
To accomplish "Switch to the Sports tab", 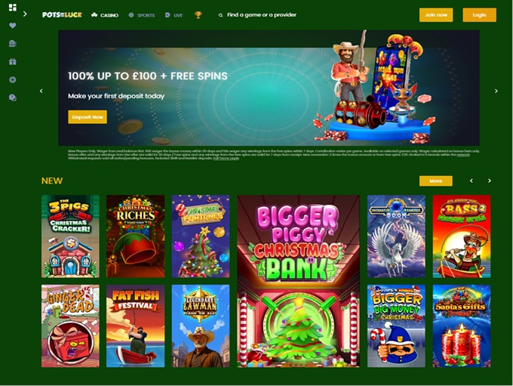I will (142, 15).
